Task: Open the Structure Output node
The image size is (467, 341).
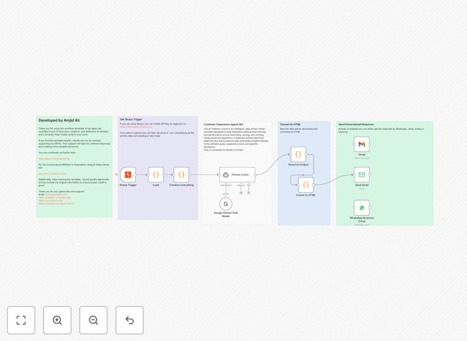Action: pos(298,155)
